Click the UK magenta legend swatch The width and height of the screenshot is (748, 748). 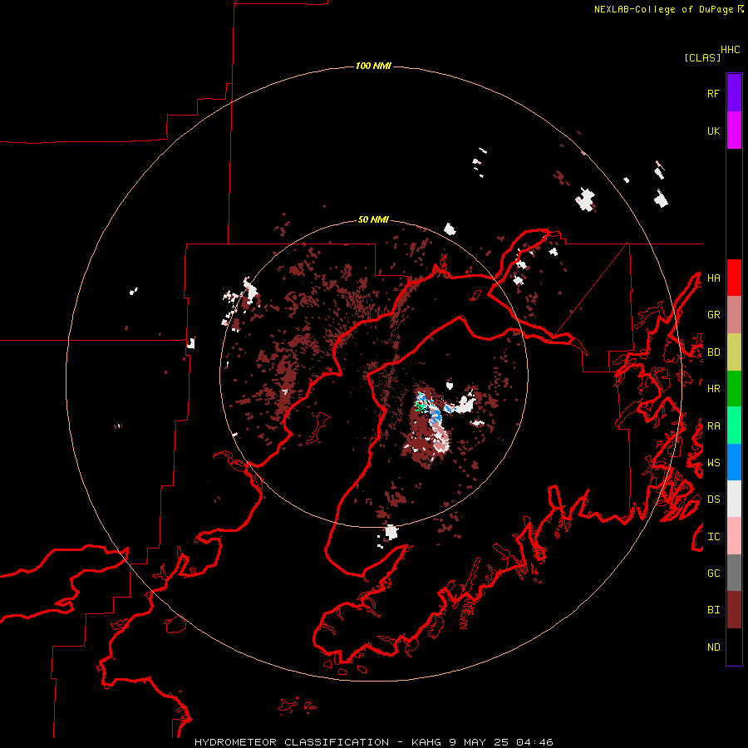tap(734, 130)
